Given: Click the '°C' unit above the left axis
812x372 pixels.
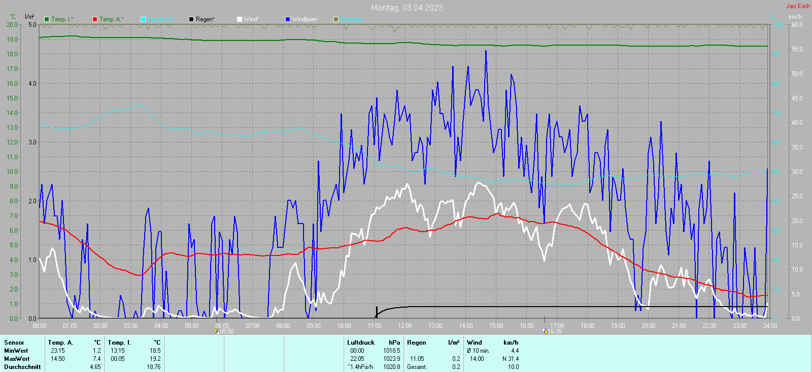Looking at the screenshot, I should click(13, 17).
